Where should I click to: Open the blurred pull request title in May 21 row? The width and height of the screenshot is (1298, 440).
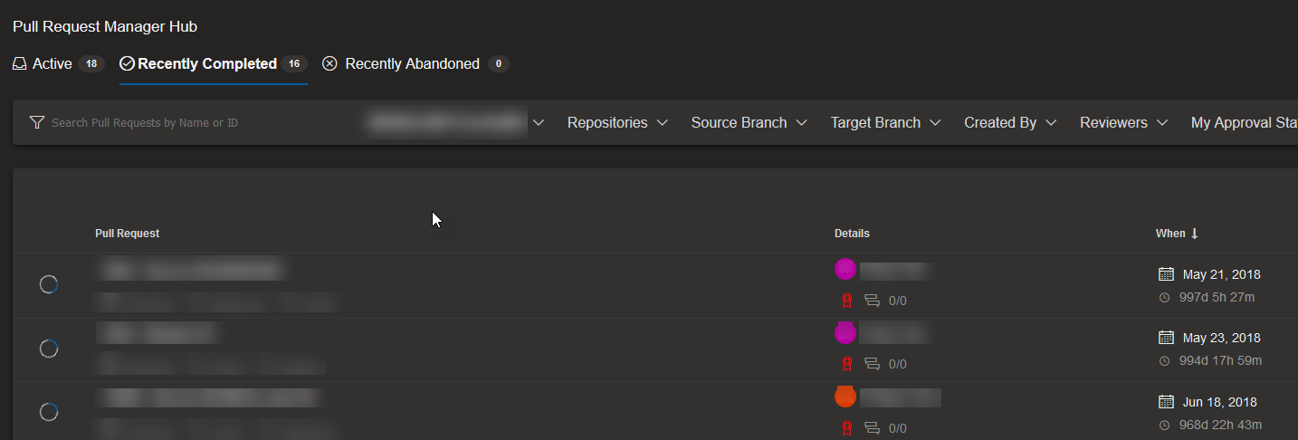(x=191, y=270)
